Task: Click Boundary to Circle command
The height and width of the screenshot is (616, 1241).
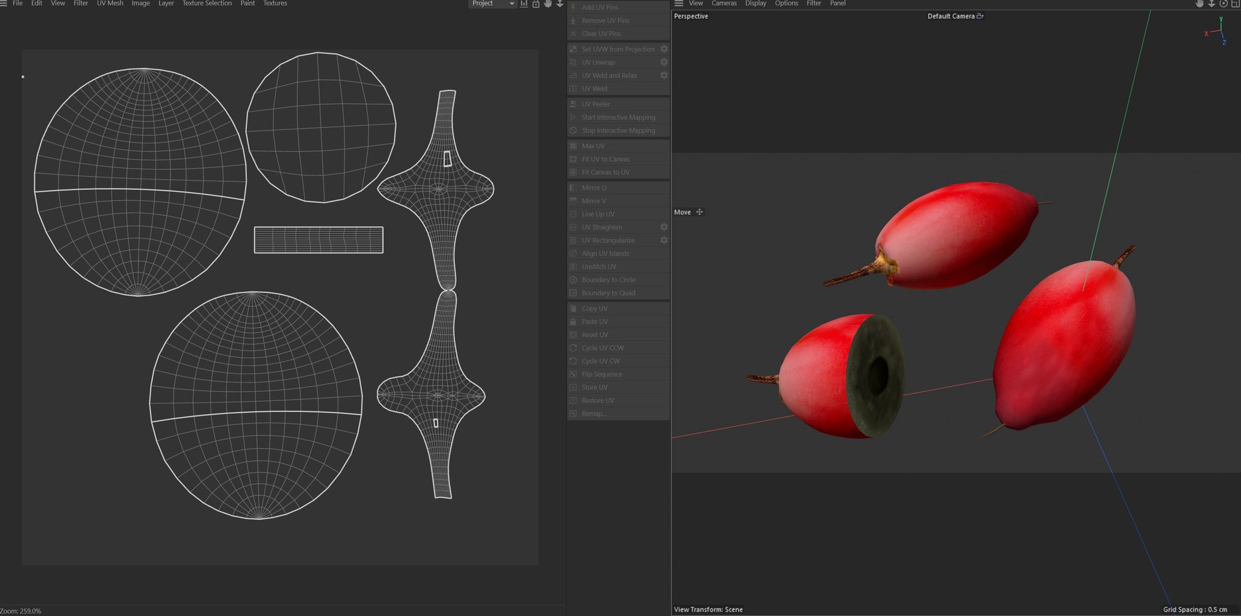Action: (618, 280)
